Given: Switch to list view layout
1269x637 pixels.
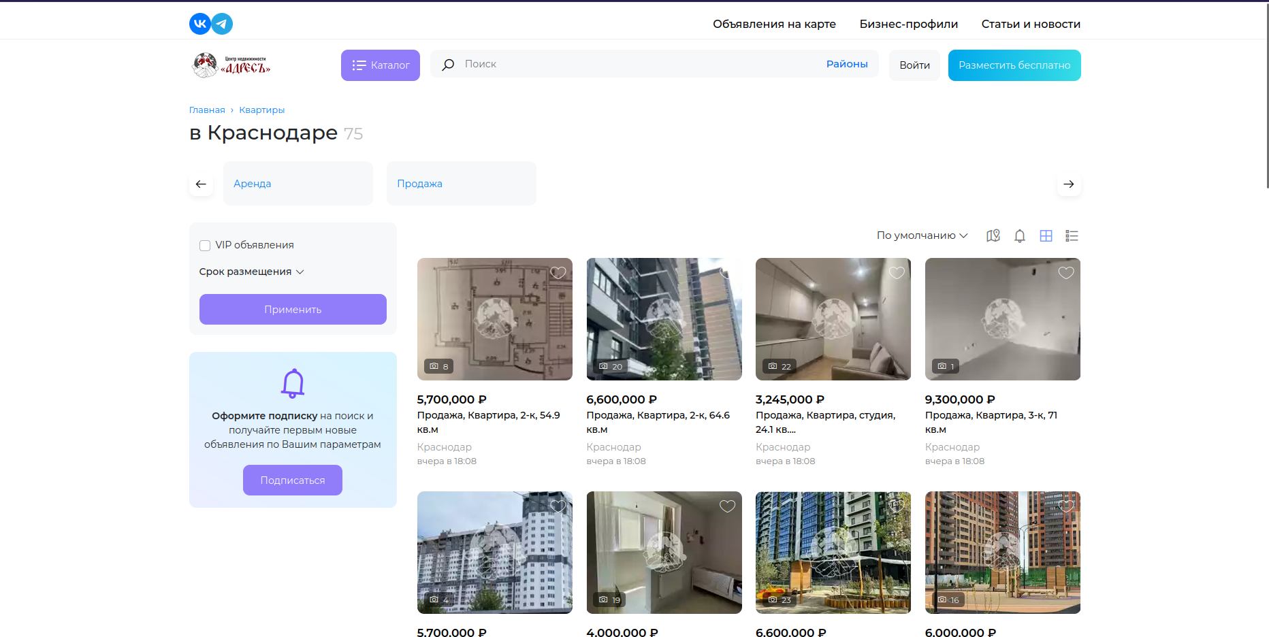Looking at the screenshot, I should (x=1072, y=235).
